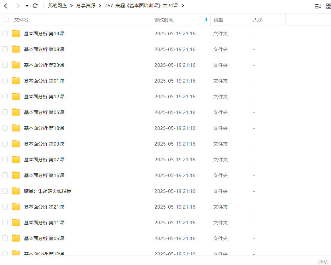Click the 767-朱超《基本面培训课》共24课 breadcrumb
331x265 pixels.
tap(141, 6)
